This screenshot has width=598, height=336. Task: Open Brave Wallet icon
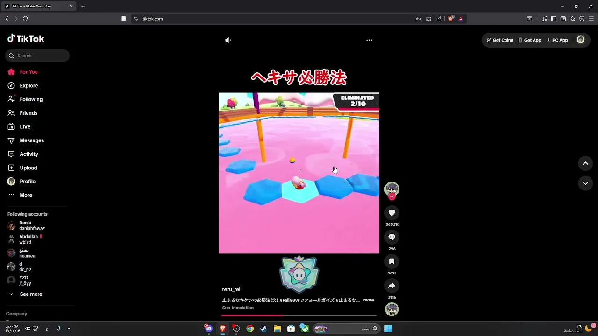pyautogui.click(x=563, y=19)
